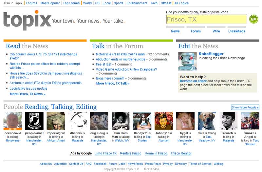Go to the World section
This screenshot has width=262, height=172.
click(87, 3)
